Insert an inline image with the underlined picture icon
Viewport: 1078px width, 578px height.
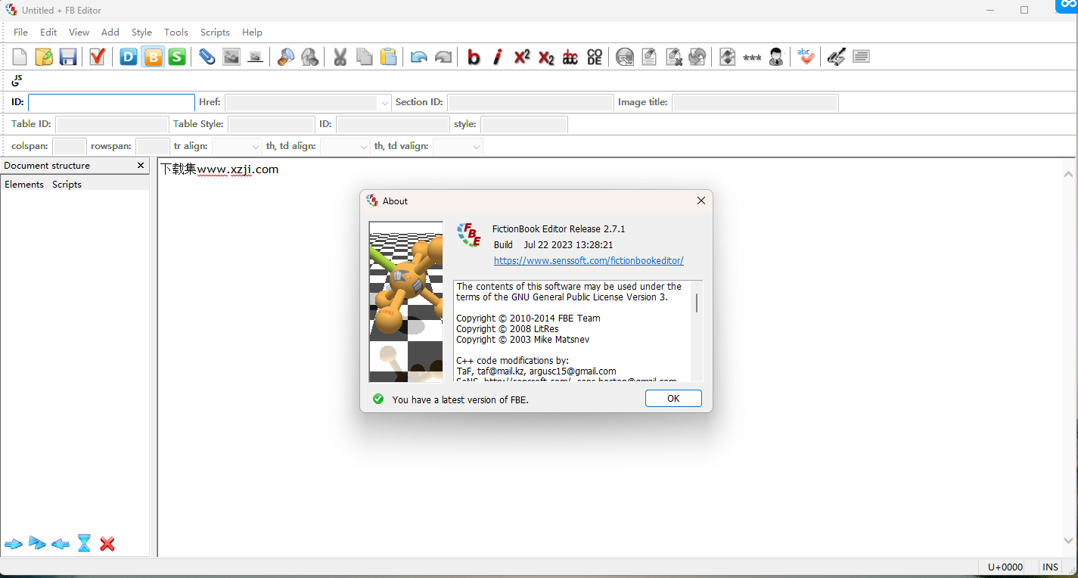point(255,57)
